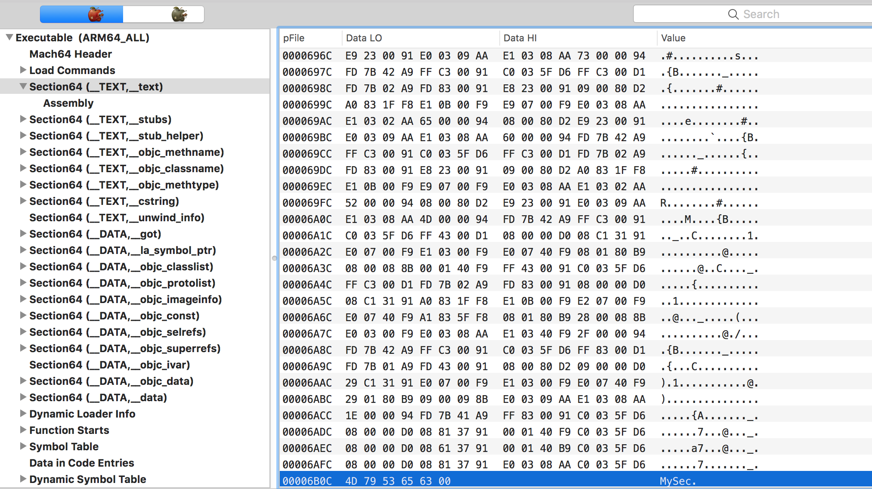Open the Assembly item under __text
Image resolution: width=872 pixels, height=489 pixels.
[x=68, y=103]
